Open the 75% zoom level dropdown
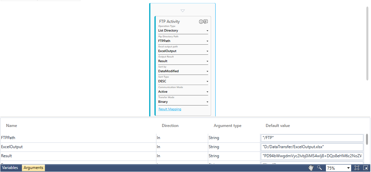371x172 pixels. 348,168
